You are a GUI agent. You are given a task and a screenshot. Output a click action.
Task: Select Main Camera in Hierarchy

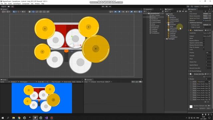click(x=155, y=15)
